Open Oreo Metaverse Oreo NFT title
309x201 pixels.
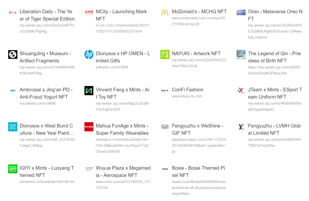[275, 15]
